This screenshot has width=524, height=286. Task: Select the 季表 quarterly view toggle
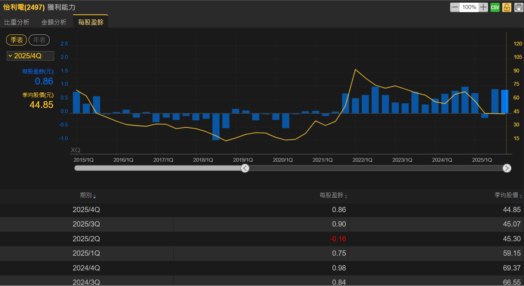coord(16,40)
